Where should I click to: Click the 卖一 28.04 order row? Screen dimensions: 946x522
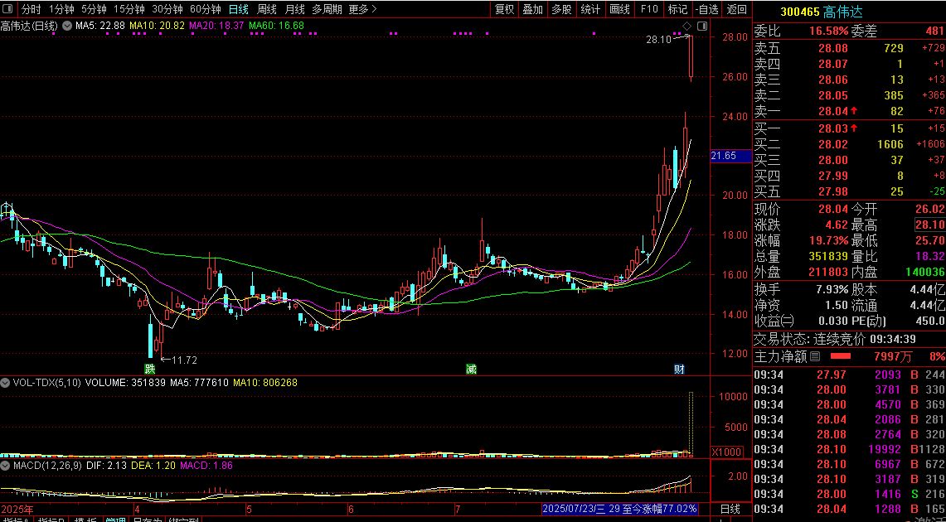[850, 111]
